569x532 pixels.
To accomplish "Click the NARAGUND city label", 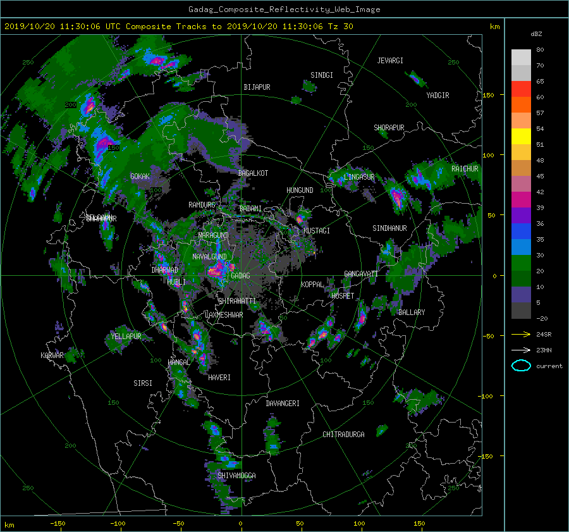I will coord(214,235).
